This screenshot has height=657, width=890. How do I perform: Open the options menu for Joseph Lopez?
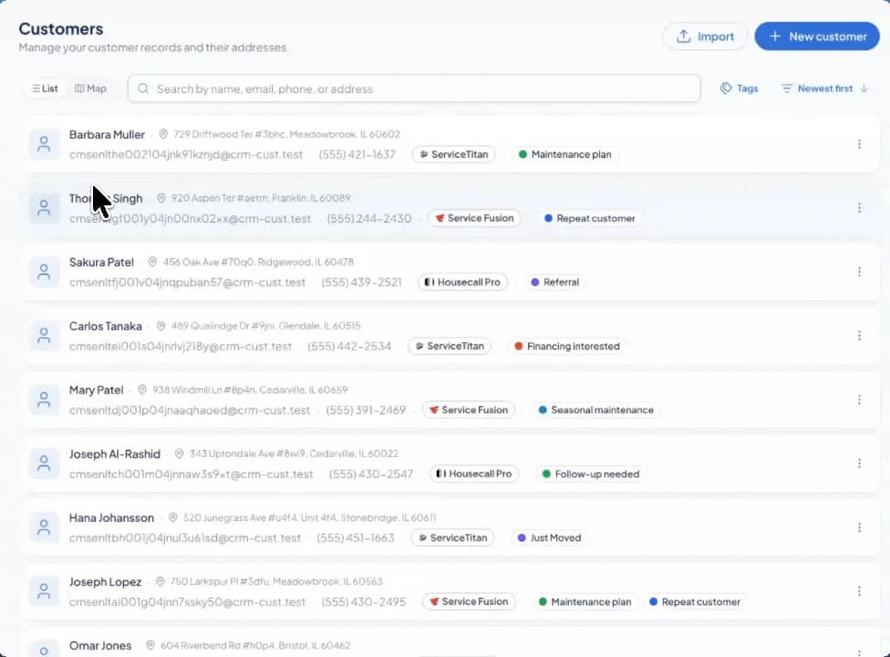pos(859,591)
